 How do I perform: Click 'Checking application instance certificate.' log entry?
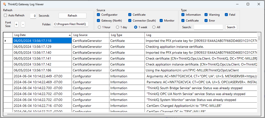(x=201, y=47)
